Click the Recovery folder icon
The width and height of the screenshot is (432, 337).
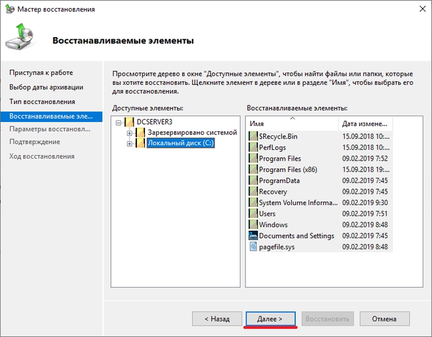(x=253, y=192)
